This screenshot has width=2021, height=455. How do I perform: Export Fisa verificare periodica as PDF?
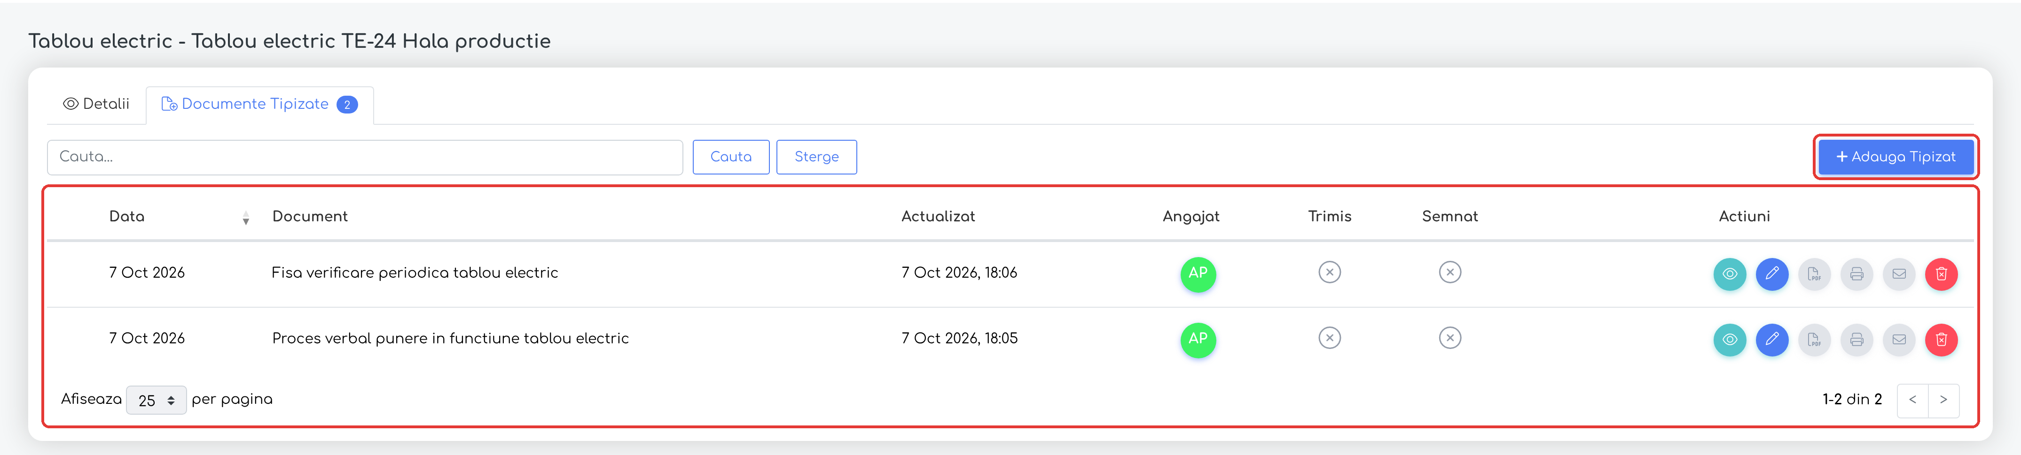pos(1814,274)
